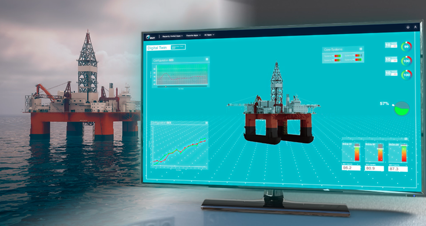
Task: Expand the capacity gauges panel icon
Action: (406, 139)
